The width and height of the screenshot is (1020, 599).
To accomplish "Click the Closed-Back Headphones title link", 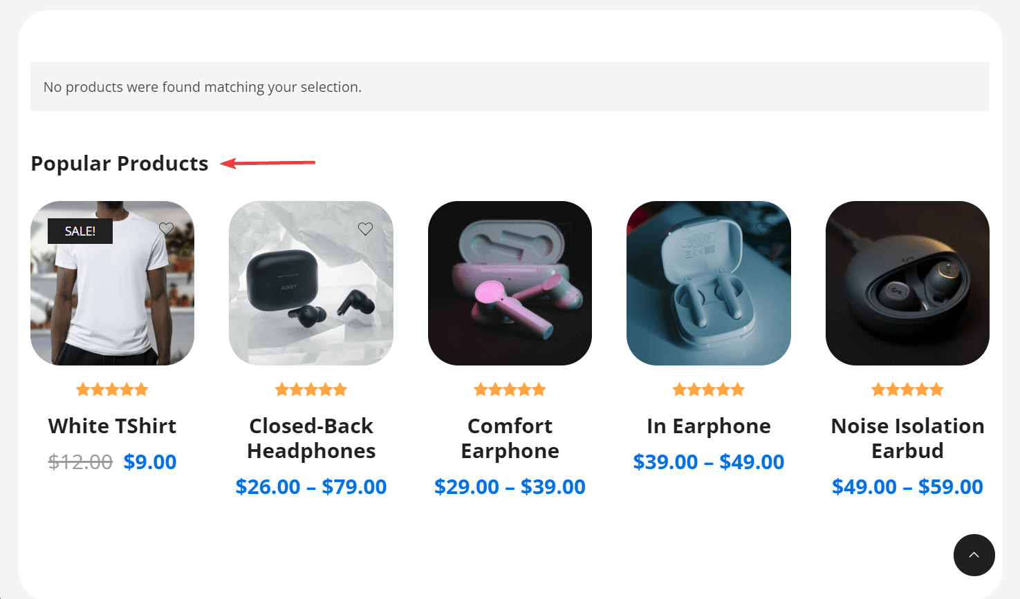I will click(311, 438).
